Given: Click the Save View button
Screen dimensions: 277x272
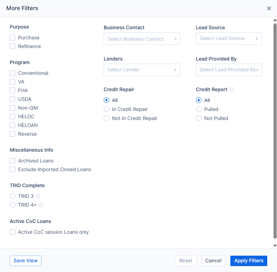Looking at the screenshot, I should tap(26, 261).
